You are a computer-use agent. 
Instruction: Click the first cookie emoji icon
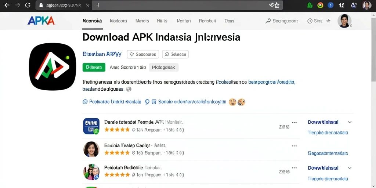point(232,102)
